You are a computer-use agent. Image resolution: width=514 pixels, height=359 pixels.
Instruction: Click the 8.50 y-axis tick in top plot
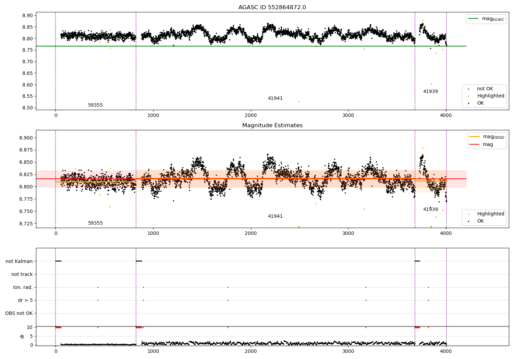27,108
